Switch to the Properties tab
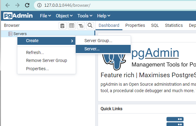196x126 pixels. [x=135, y=25]
